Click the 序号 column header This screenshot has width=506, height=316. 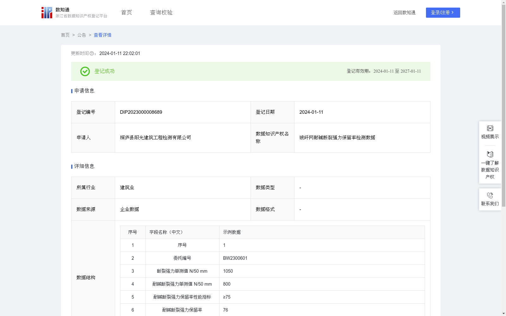coord(133,232)
